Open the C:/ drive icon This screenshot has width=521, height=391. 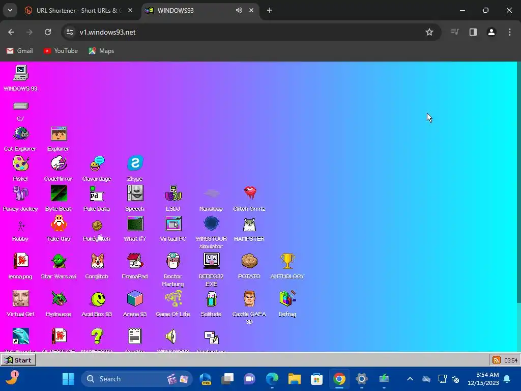point(20,106)
